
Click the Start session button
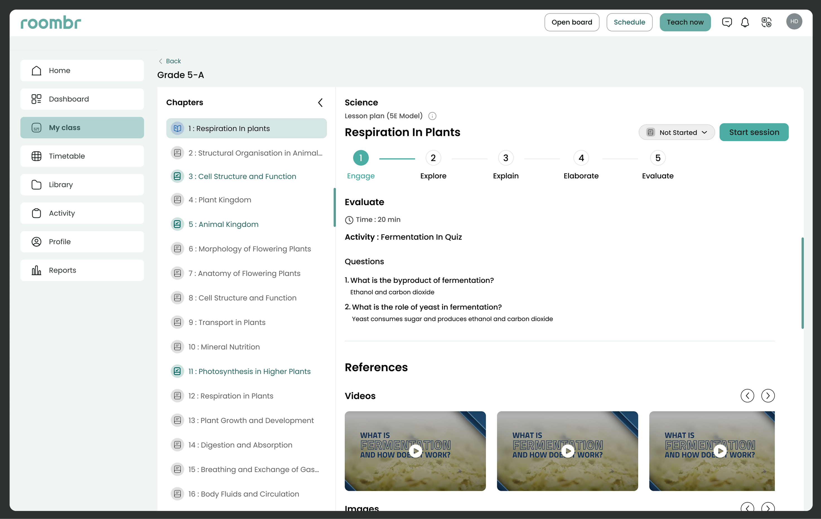(x=754, y=133)
